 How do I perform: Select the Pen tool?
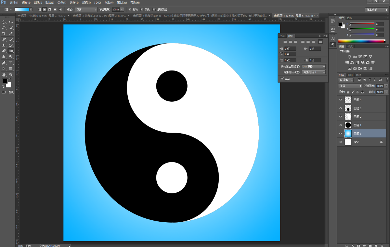pos(4,63)
